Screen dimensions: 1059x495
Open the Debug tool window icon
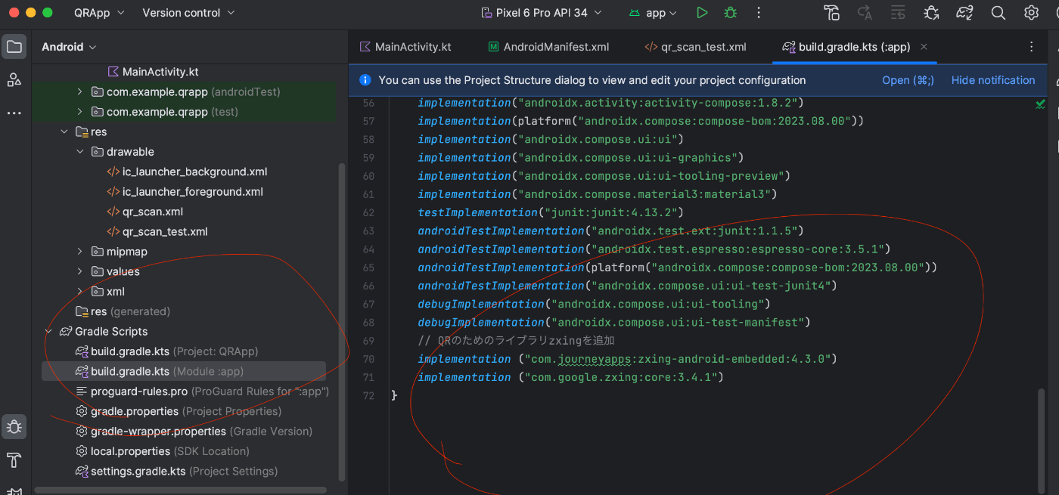[14, 426]
